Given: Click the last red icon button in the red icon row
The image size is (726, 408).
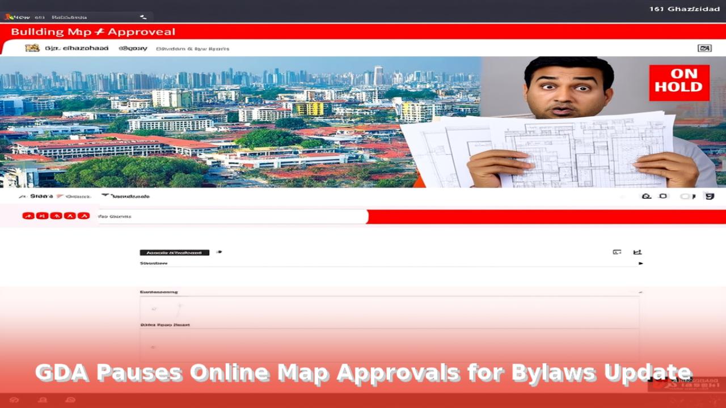Looking at the screenshot, I should (83, 216).
